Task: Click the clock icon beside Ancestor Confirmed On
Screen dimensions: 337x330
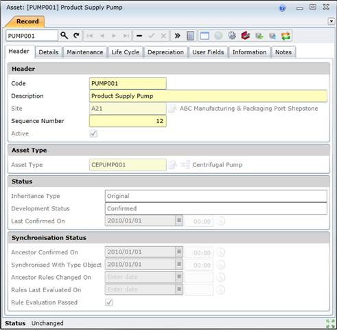Action: pyautogui.click(x=220, y=252)
